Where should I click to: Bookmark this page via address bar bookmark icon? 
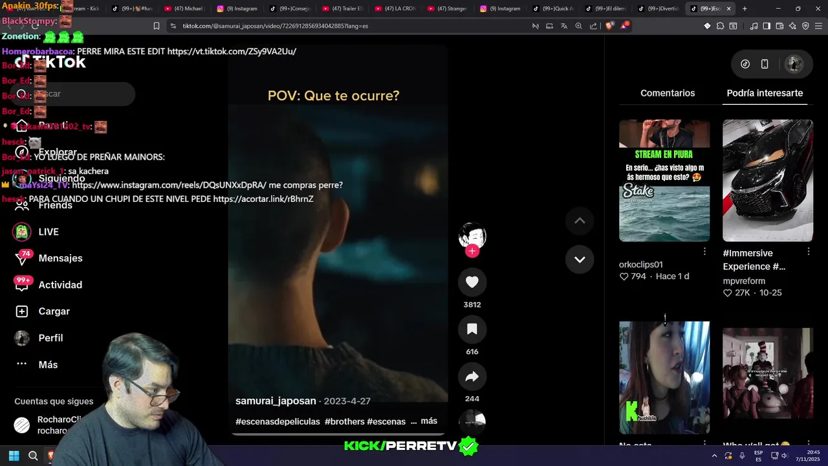(x=157, y=26)
